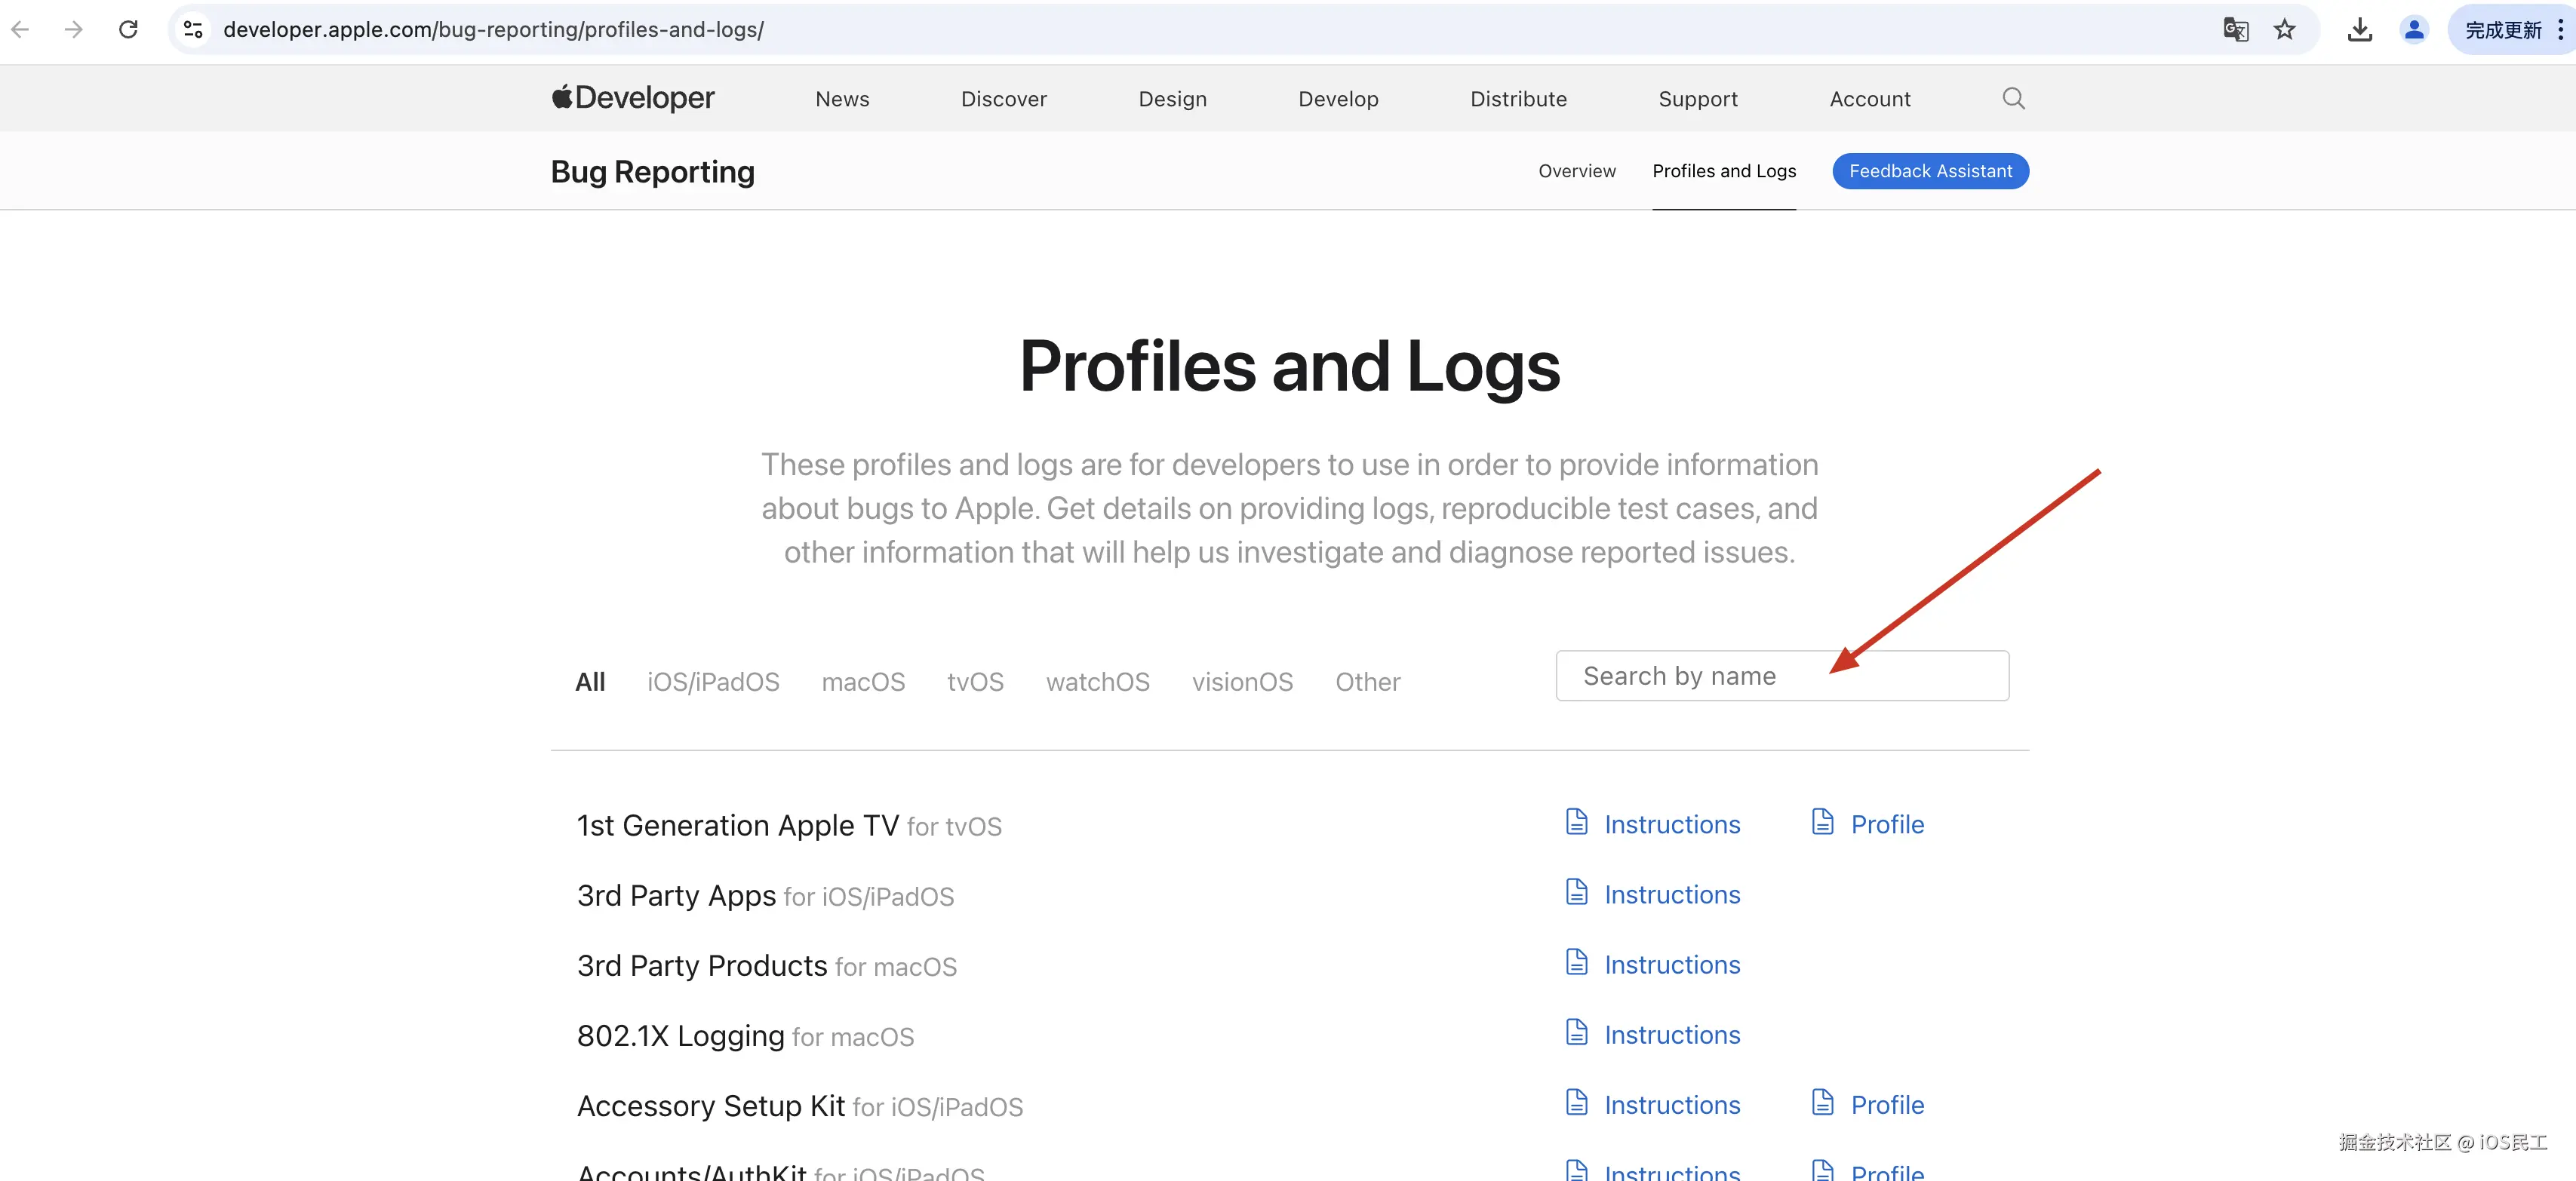Select the Profiles and Logs tab
This screenshot has height=1181, width=2576.
(1724, 171)
